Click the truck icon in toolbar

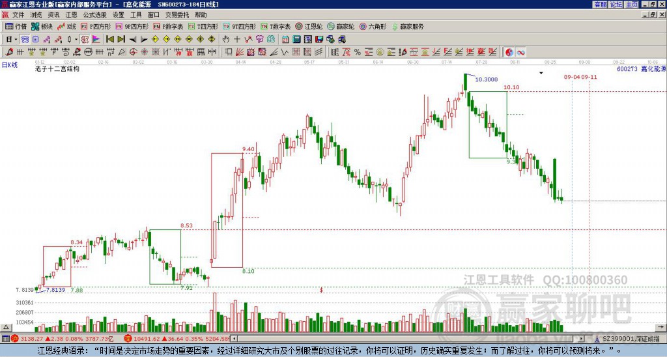342,40
